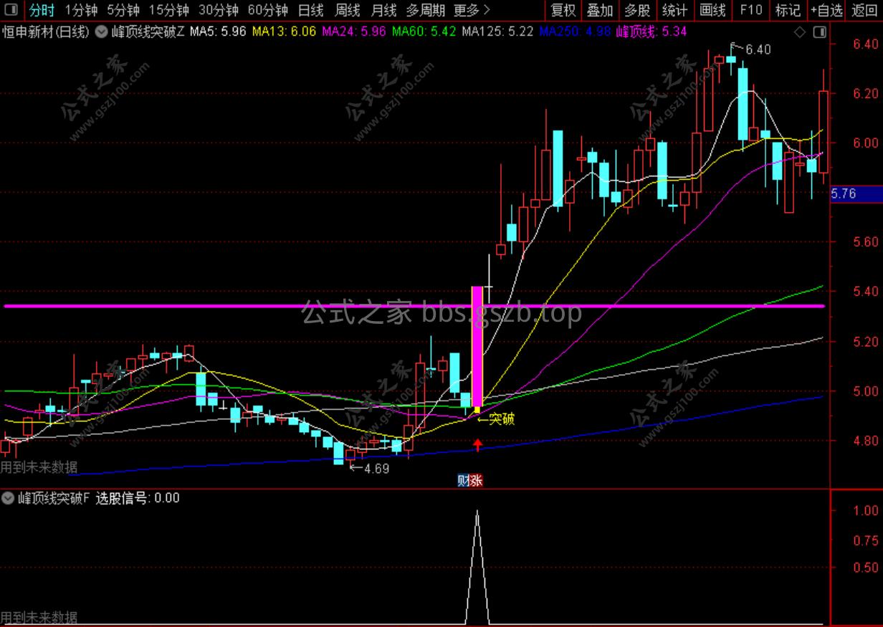Image resolution: width=883 pixels, height=627 pixels.
Task: Click the 6.40 high price annotation
Action: click(758, 49)
